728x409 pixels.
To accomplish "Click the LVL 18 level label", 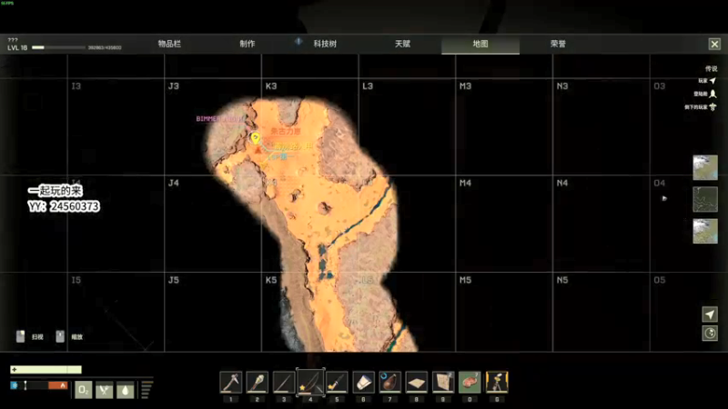I will [x=17, y=48].
